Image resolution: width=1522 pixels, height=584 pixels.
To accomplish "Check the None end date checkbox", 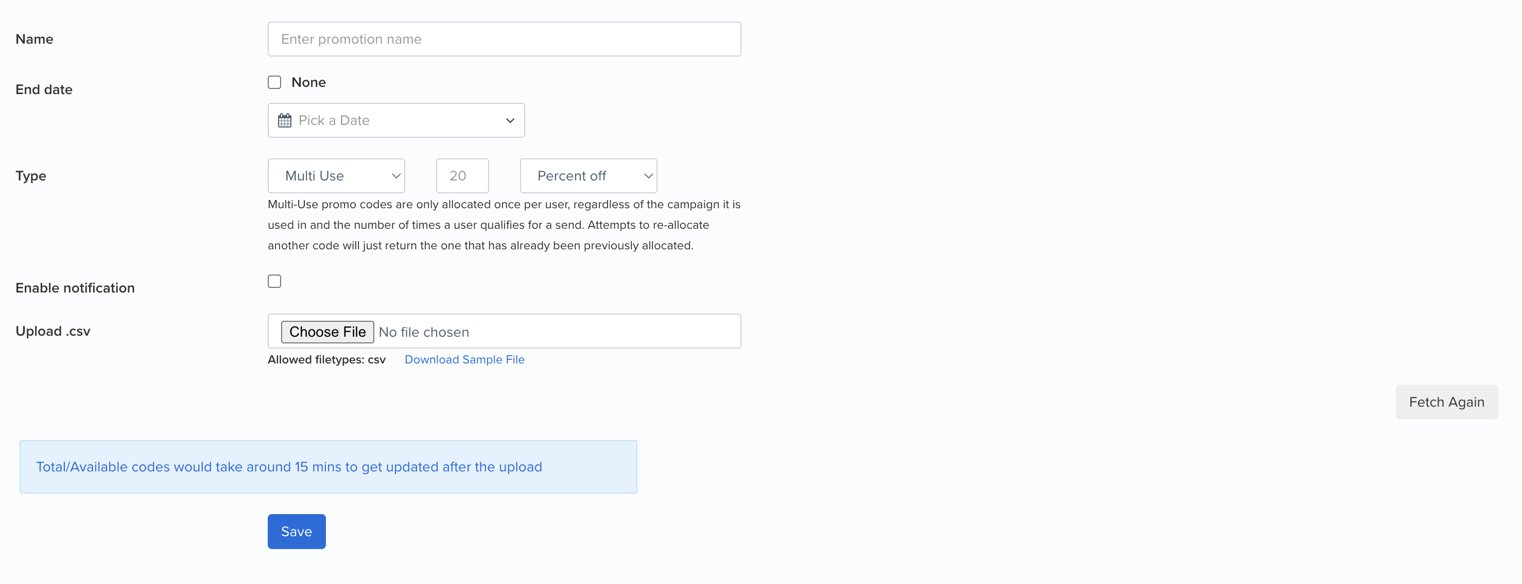I will point(275,82).
